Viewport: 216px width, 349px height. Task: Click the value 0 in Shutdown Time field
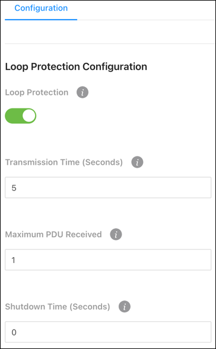pos(14,332)
